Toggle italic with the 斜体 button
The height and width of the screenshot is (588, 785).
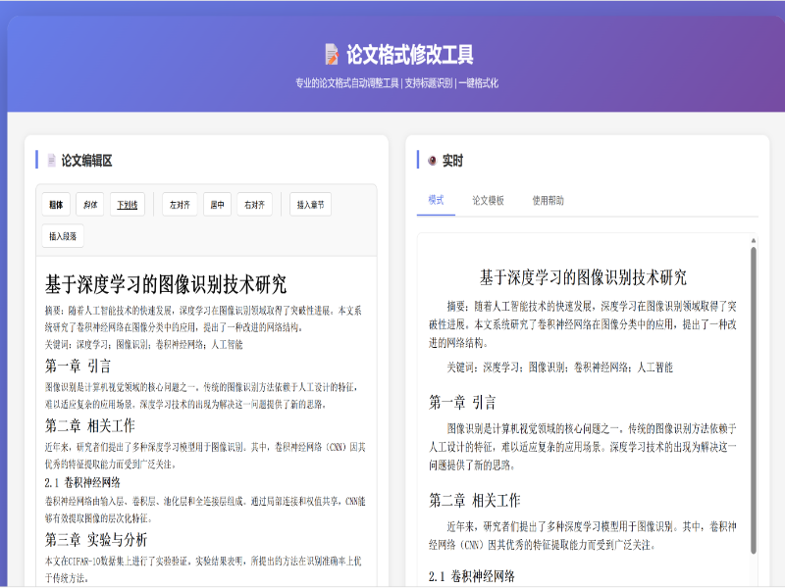click(x=90, y=205)
